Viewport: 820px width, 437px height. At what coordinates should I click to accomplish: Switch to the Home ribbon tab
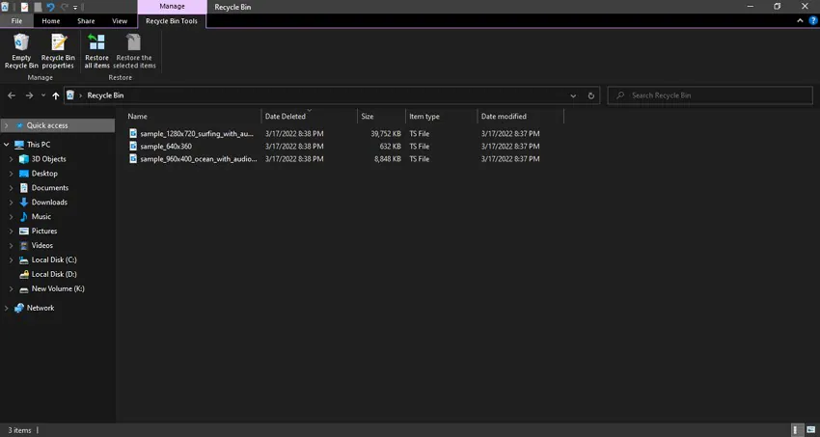51,21
